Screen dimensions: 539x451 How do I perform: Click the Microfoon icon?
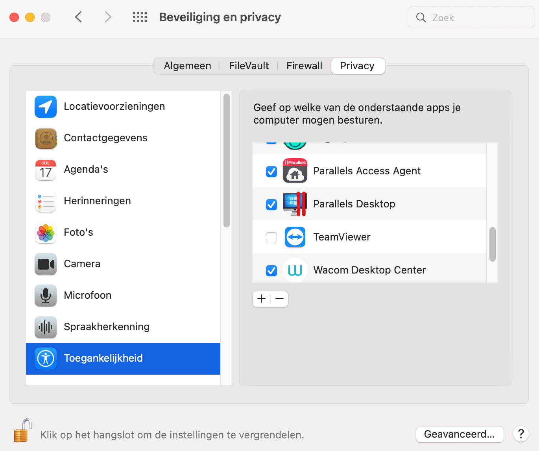click(46, 296)
